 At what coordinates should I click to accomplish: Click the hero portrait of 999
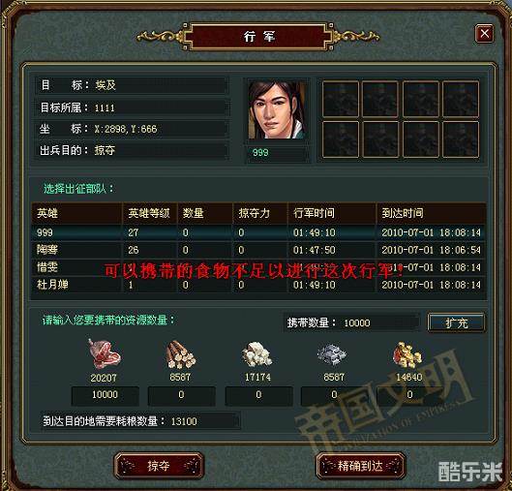(x=277, y=110)
